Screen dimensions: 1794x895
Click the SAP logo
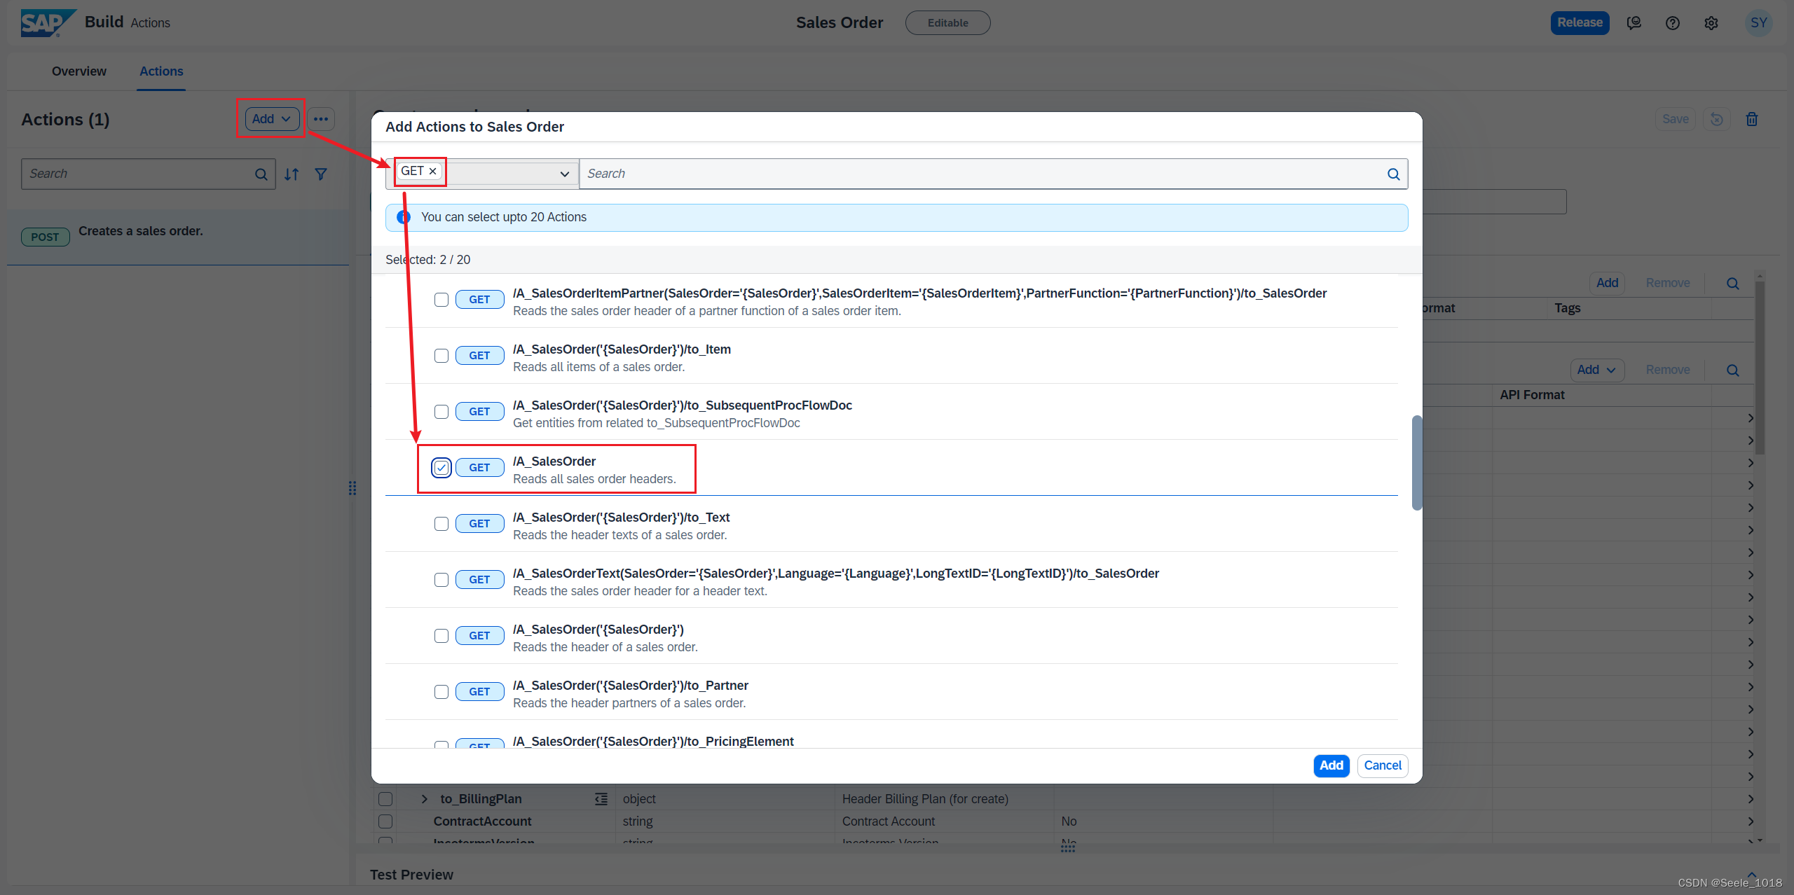tap(47, 22)
